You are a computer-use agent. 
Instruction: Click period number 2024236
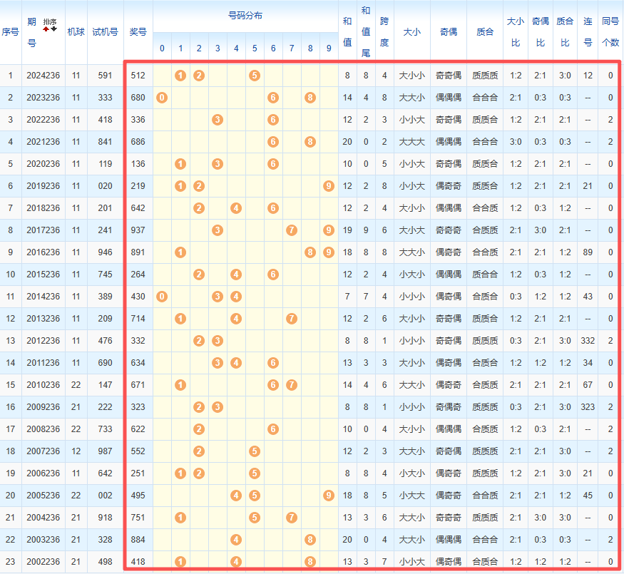[44, 76]
